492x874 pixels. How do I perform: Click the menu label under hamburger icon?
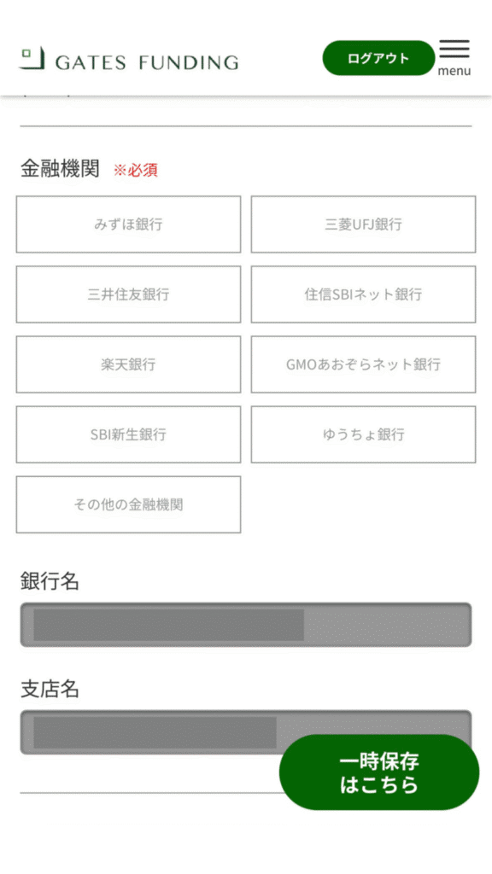point(454,71)
